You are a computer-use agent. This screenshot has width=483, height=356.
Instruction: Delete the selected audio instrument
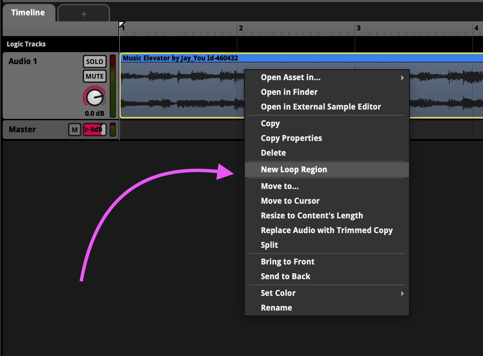[x=273, y=153]
